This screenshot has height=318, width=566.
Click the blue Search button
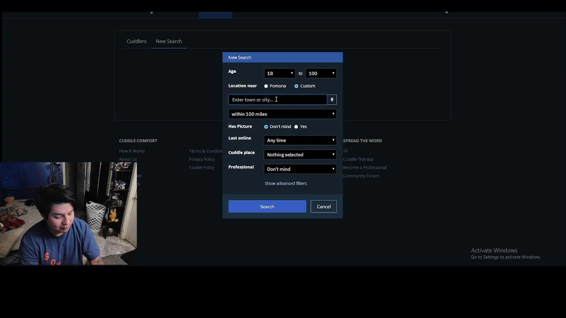(x=267, y=207)
